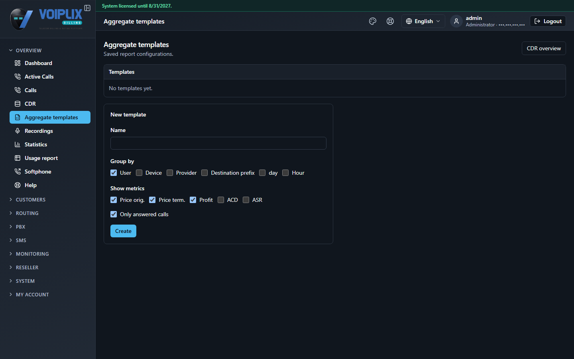The width and height of the screenshot is (574, 359).
Task: Enable the Device group-by checkbox
Action: point(139,173)
